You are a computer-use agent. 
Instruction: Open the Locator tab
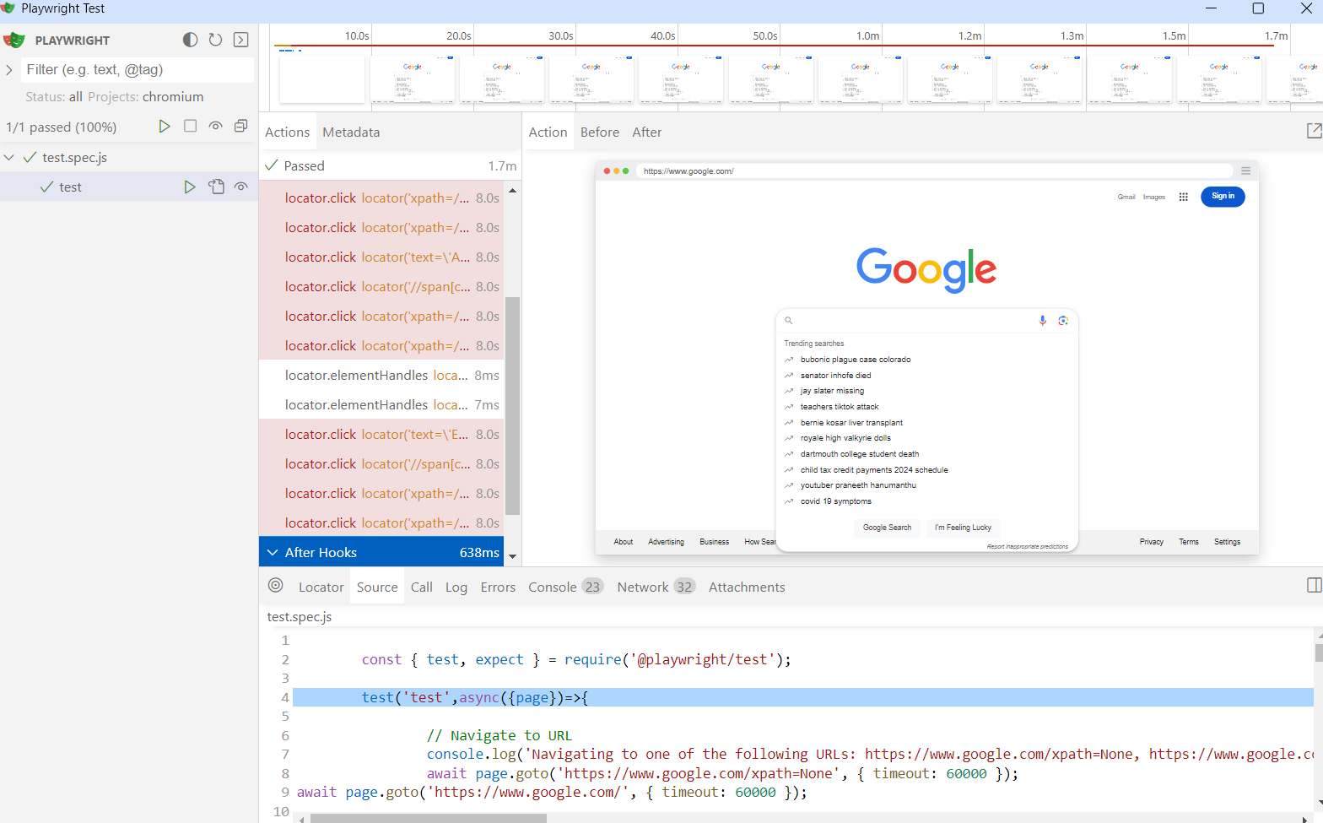(x=321, y=587)
